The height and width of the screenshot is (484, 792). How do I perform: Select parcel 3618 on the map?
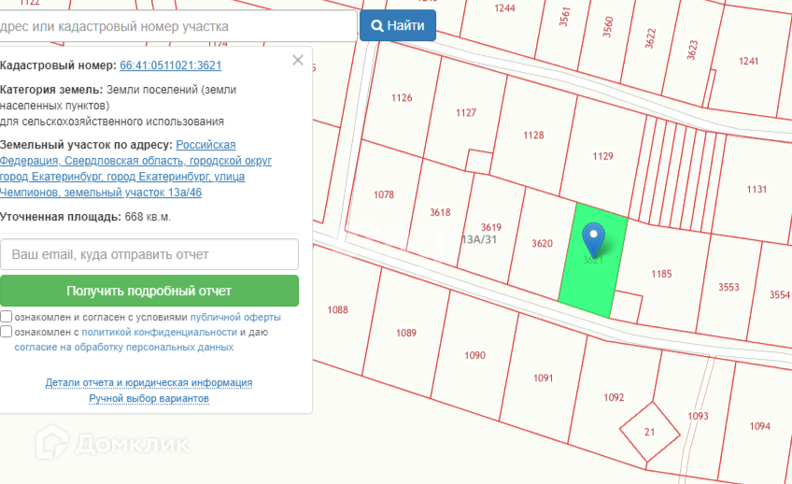[x=440, y=212]
